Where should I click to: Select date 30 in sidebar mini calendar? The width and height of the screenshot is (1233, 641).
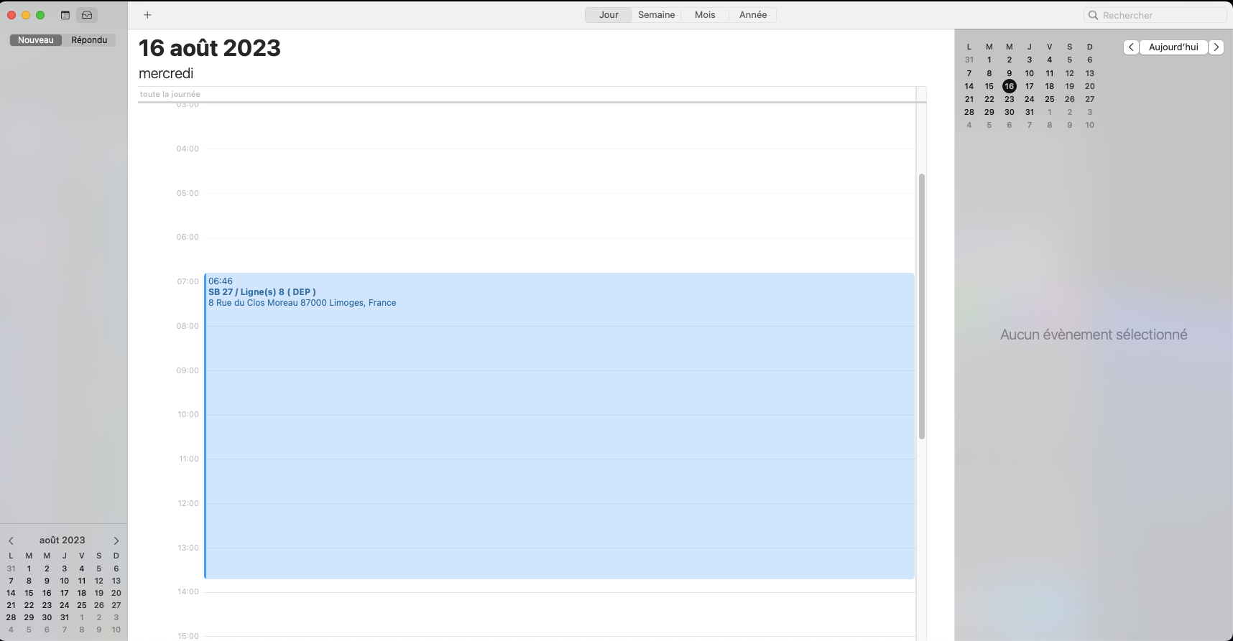[47, 617]
